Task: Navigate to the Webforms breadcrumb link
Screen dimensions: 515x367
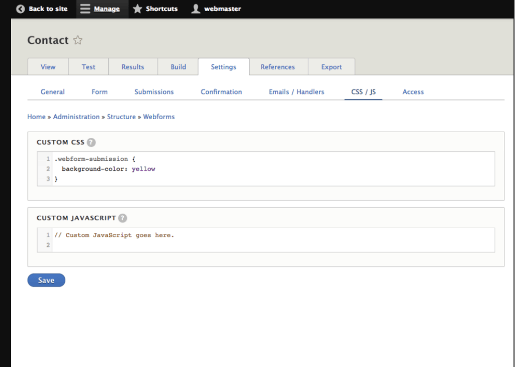Action: pyautogui.click(x=159, y=117)
